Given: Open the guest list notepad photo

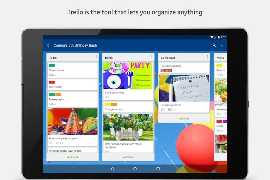Looking at the screenshot, I should (x=184, y=88).
